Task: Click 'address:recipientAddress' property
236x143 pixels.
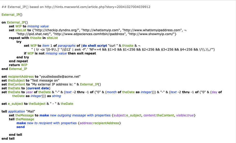Action: [99, 123]
